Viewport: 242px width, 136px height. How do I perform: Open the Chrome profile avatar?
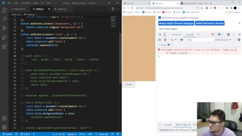click(235, 8)
